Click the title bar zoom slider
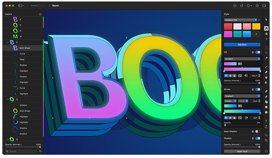Screen dimensions: 272x158 (x=38, y=6)
